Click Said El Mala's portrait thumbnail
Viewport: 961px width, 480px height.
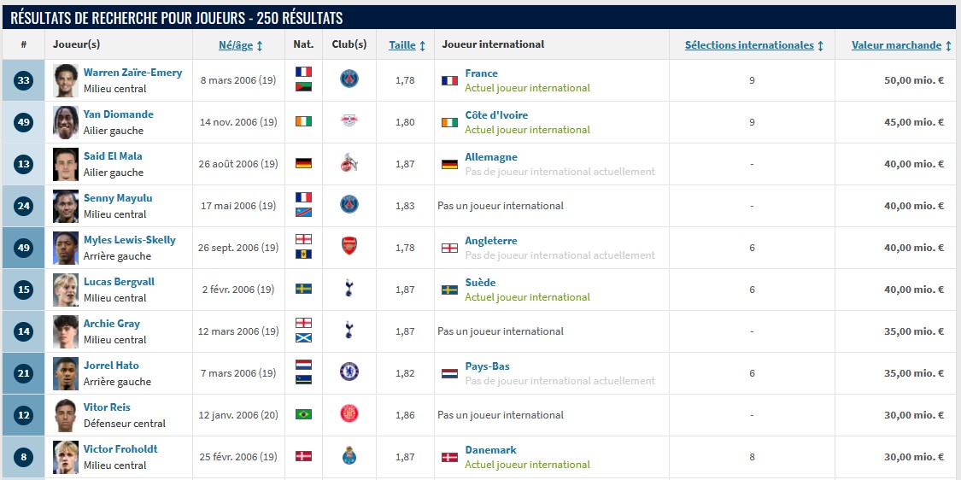click(66, 163)
